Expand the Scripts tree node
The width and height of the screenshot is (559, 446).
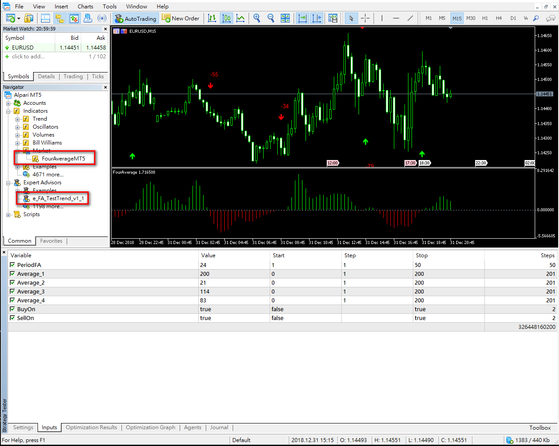click(8, 214)
